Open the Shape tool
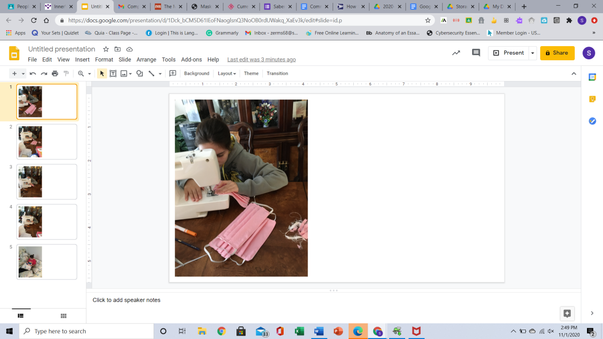 (x=139, y=73)
